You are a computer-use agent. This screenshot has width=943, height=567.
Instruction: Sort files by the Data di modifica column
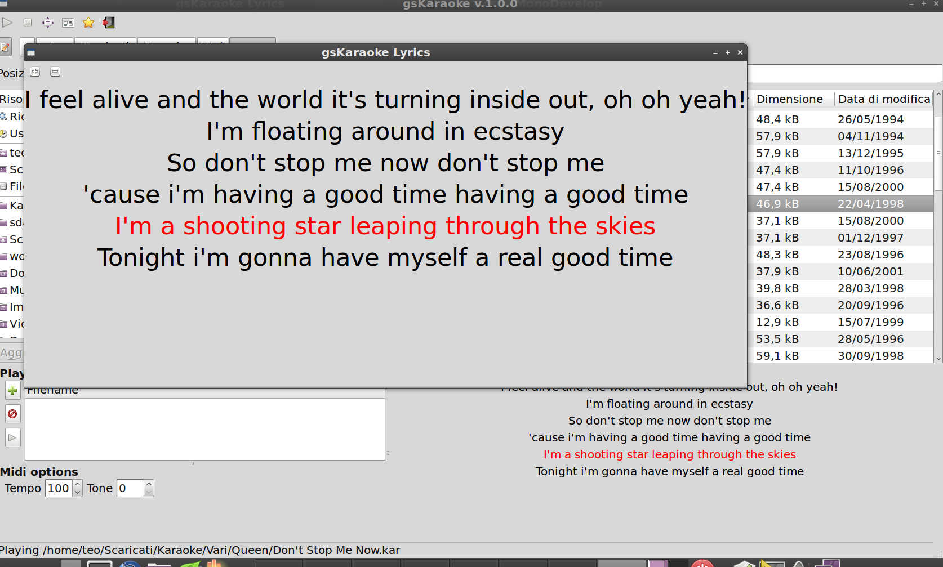[x=883, y=99]
